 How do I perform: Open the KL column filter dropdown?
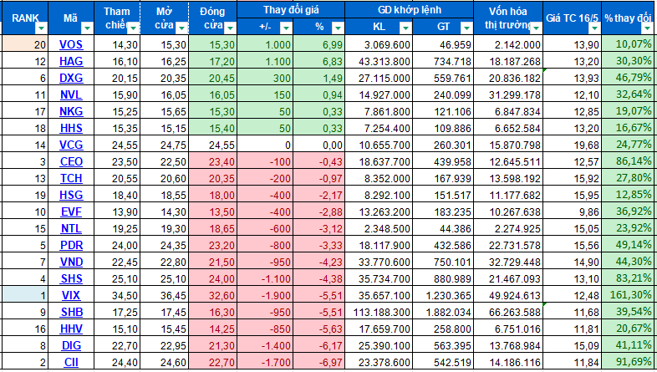pyautogui.click(x=405, y=28)
